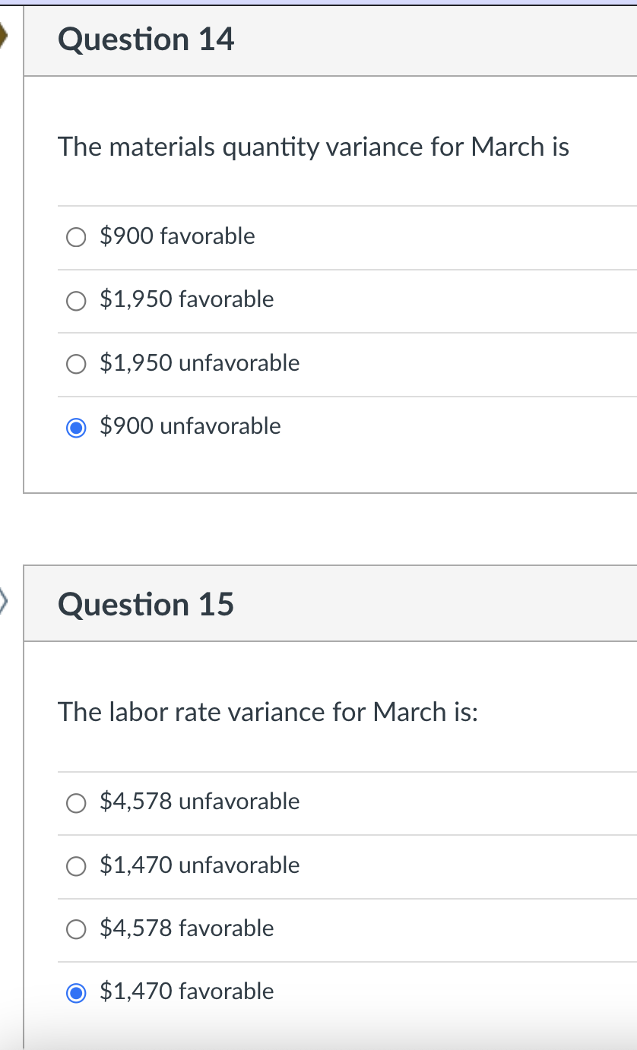The height and width of the screenshot is (1050, 637).
Task: Click the "$900 favorable" answer label text
Action: click(178, 236)
